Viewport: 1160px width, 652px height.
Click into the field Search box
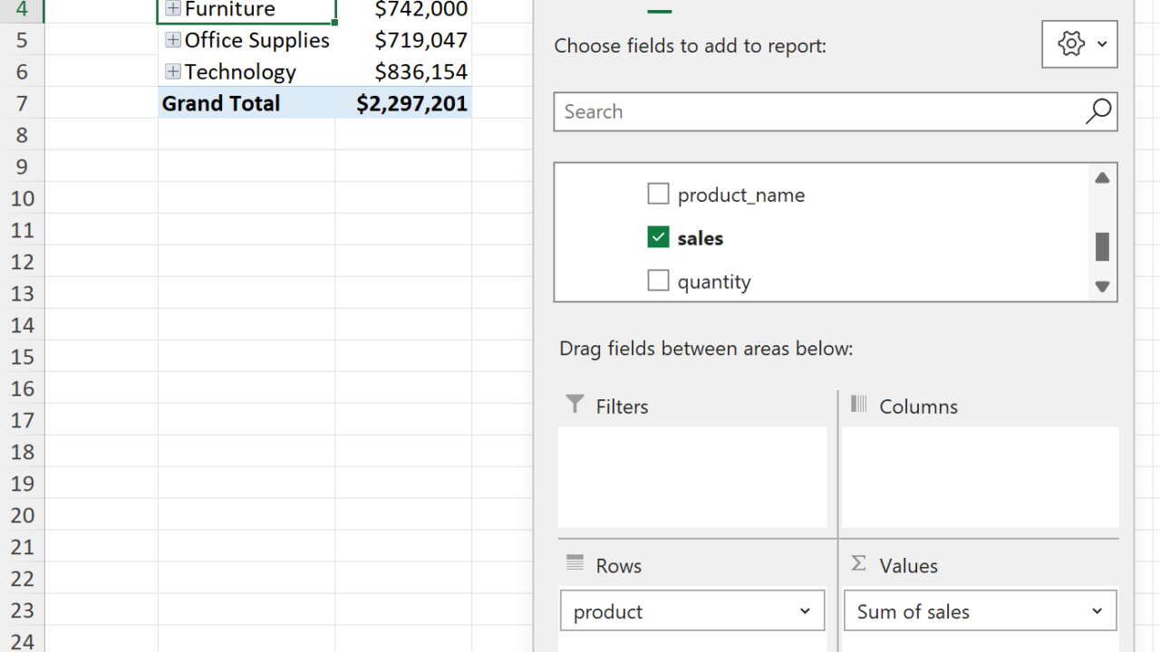point(816,111)
